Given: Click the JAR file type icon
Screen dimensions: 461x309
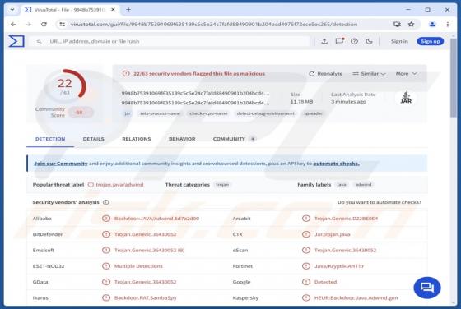Looking at the screenshot, I should (406, 98).
